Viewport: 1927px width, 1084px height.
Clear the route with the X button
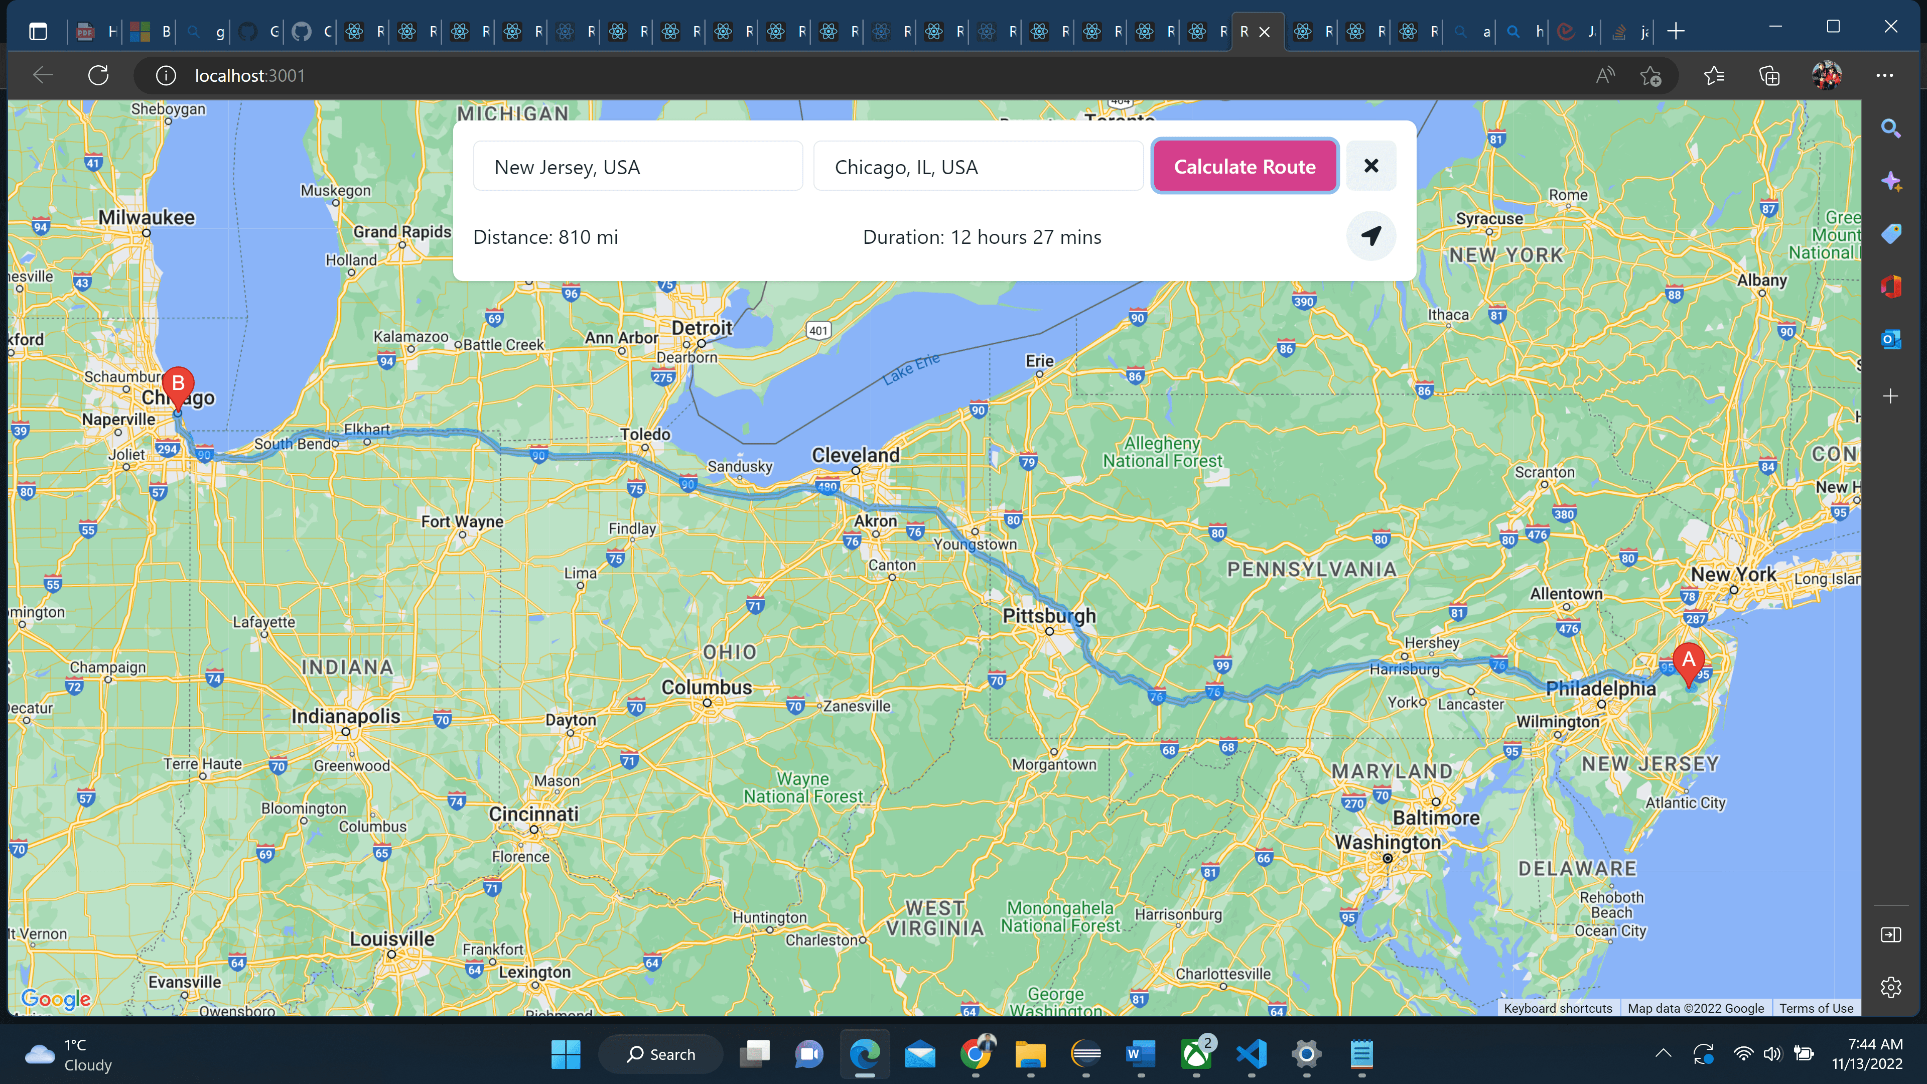coord(1370,166)
